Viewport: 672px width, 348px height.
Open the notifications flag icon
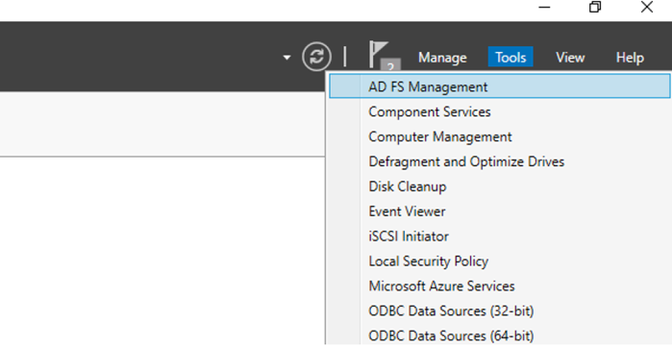384,56
